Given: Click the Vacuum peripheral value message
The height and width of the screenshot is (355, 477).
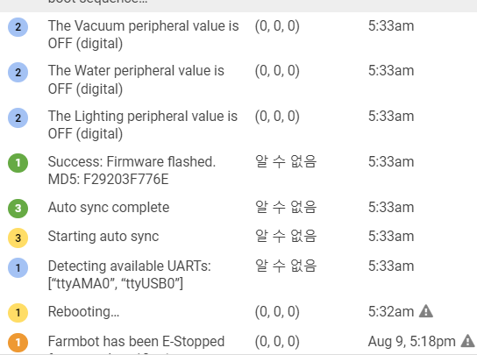Looking at the screenshot, I should pos(143,35).
